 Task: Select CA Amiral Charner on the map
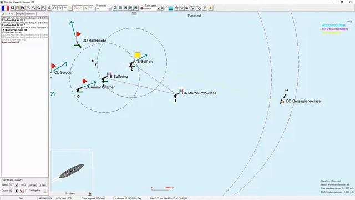[79, 90]
